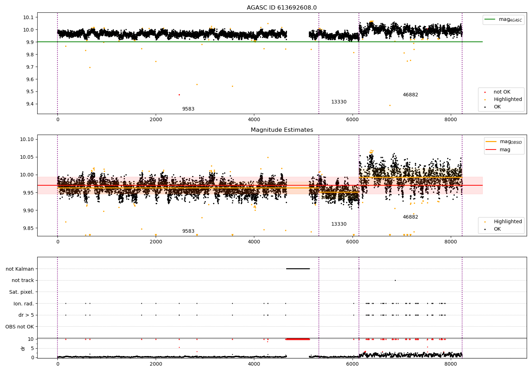Screen dimensions: 532x372
Task: Click the 'not OK' legend entry
Action: (x=502, y=92)
